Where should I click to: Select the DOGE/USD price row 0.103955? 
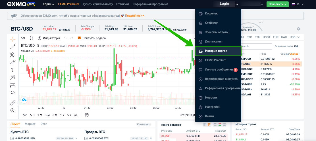pos(271,69)
